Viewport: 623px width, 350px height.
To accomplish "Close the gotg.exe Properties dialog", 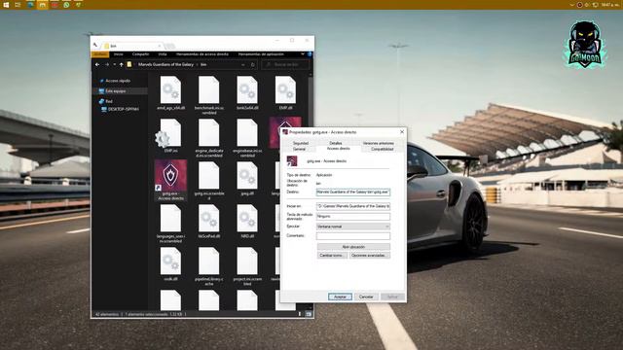I will coord(402,132).
